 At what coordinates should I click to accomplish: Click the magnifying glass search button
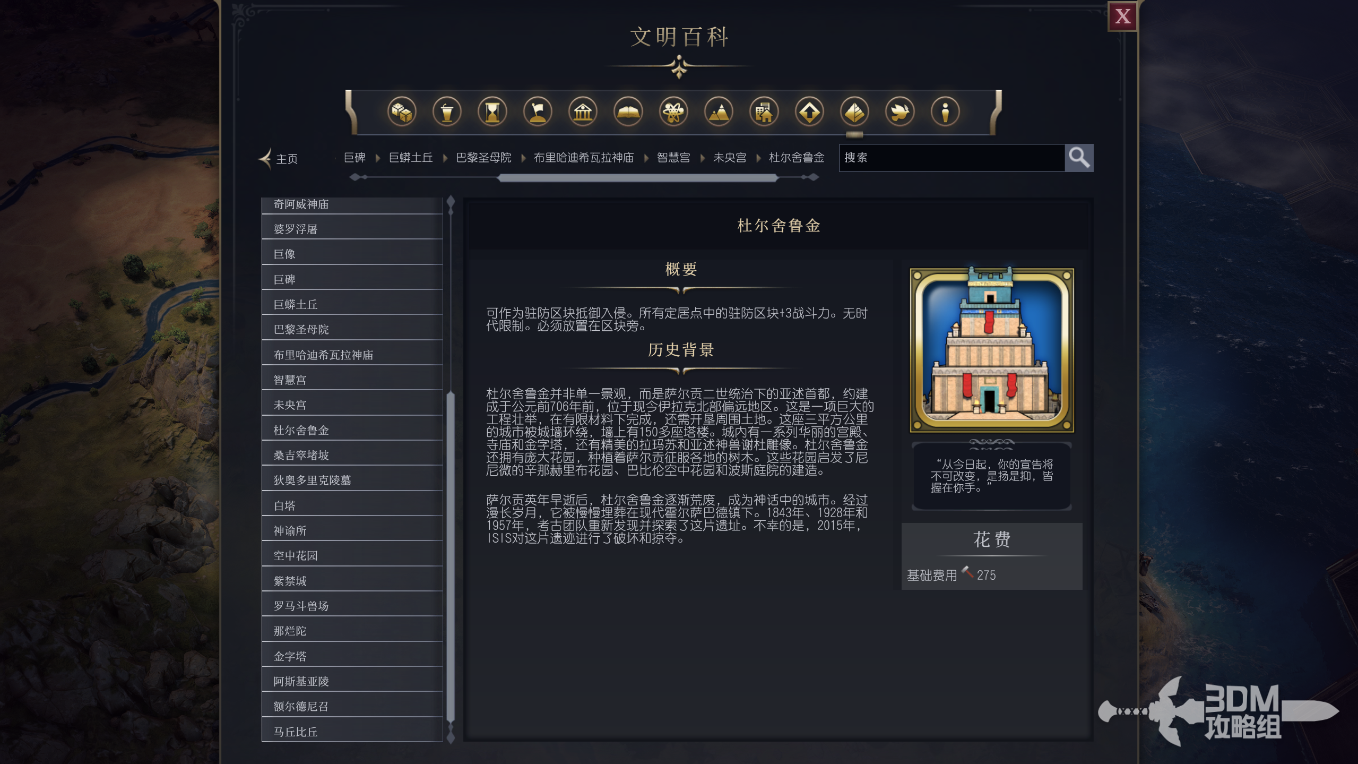[1079, 158]
